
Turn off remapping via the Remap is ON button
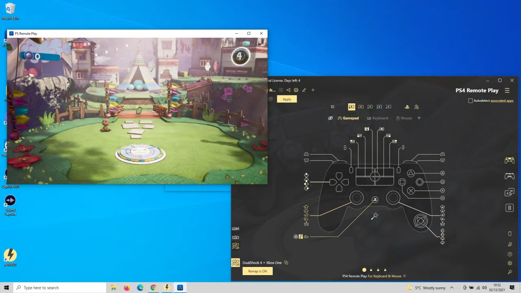point(257,271)
